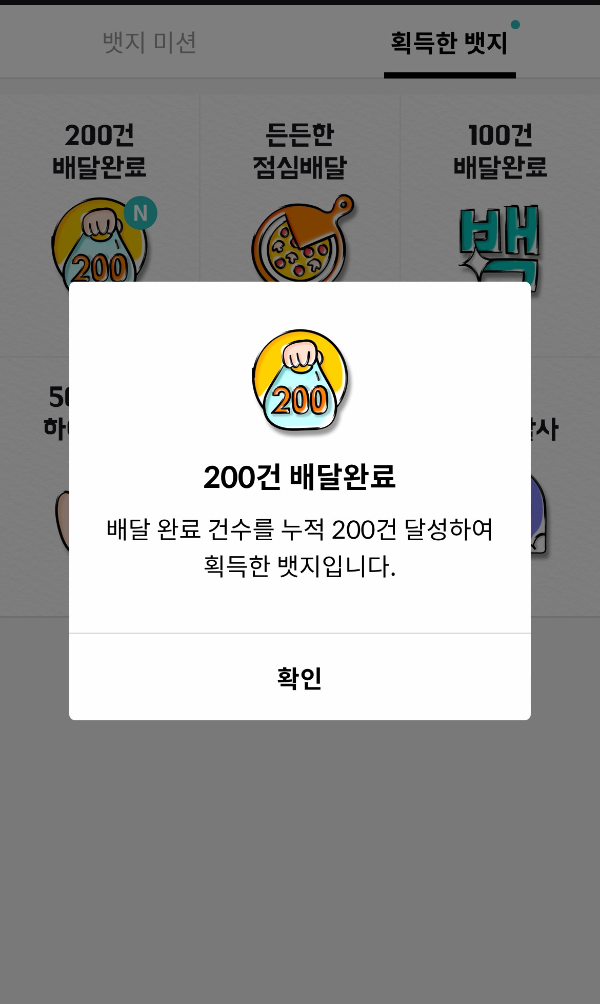Tap the partially hidden 50 badge label
The image size is (600, 1004).
pyautogui.click(x=56, y=412)
